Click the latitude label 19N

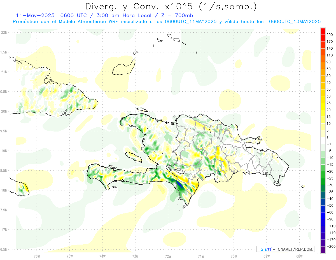(x=4, y=151)
